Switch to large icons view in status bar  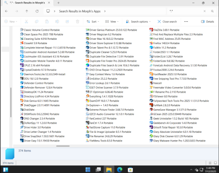point(215,163)
